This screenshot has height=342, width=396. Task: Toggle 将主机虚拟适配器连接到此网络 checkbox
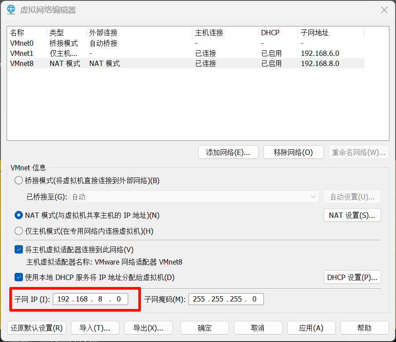point(19,250)
